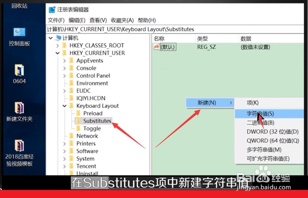The width and height of the screenshot is (308, 198).
Task: Click the Toggle folder icon
Action: pos(78,128)
